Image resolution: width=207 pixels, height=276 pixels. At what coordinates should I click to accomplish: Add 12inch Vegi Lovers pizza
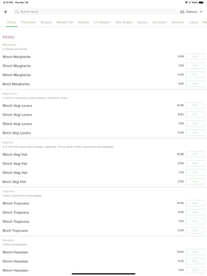(x=195, y=115)
